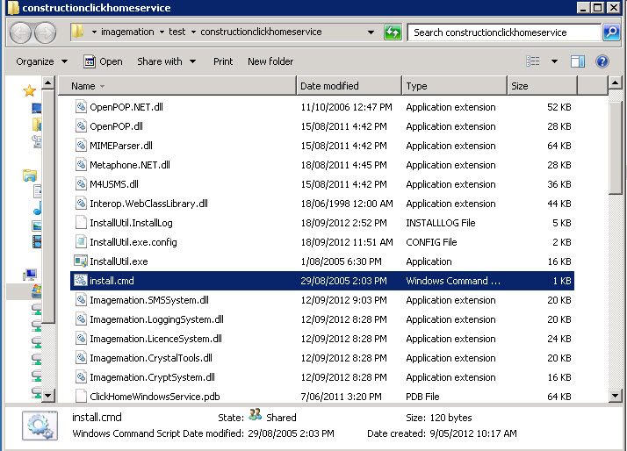Click into the search constructionclickhomeservice field
627x451 pixels.
(x=504, y=32)
